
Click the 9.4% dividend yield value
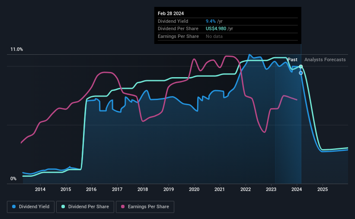pos(211,21)
